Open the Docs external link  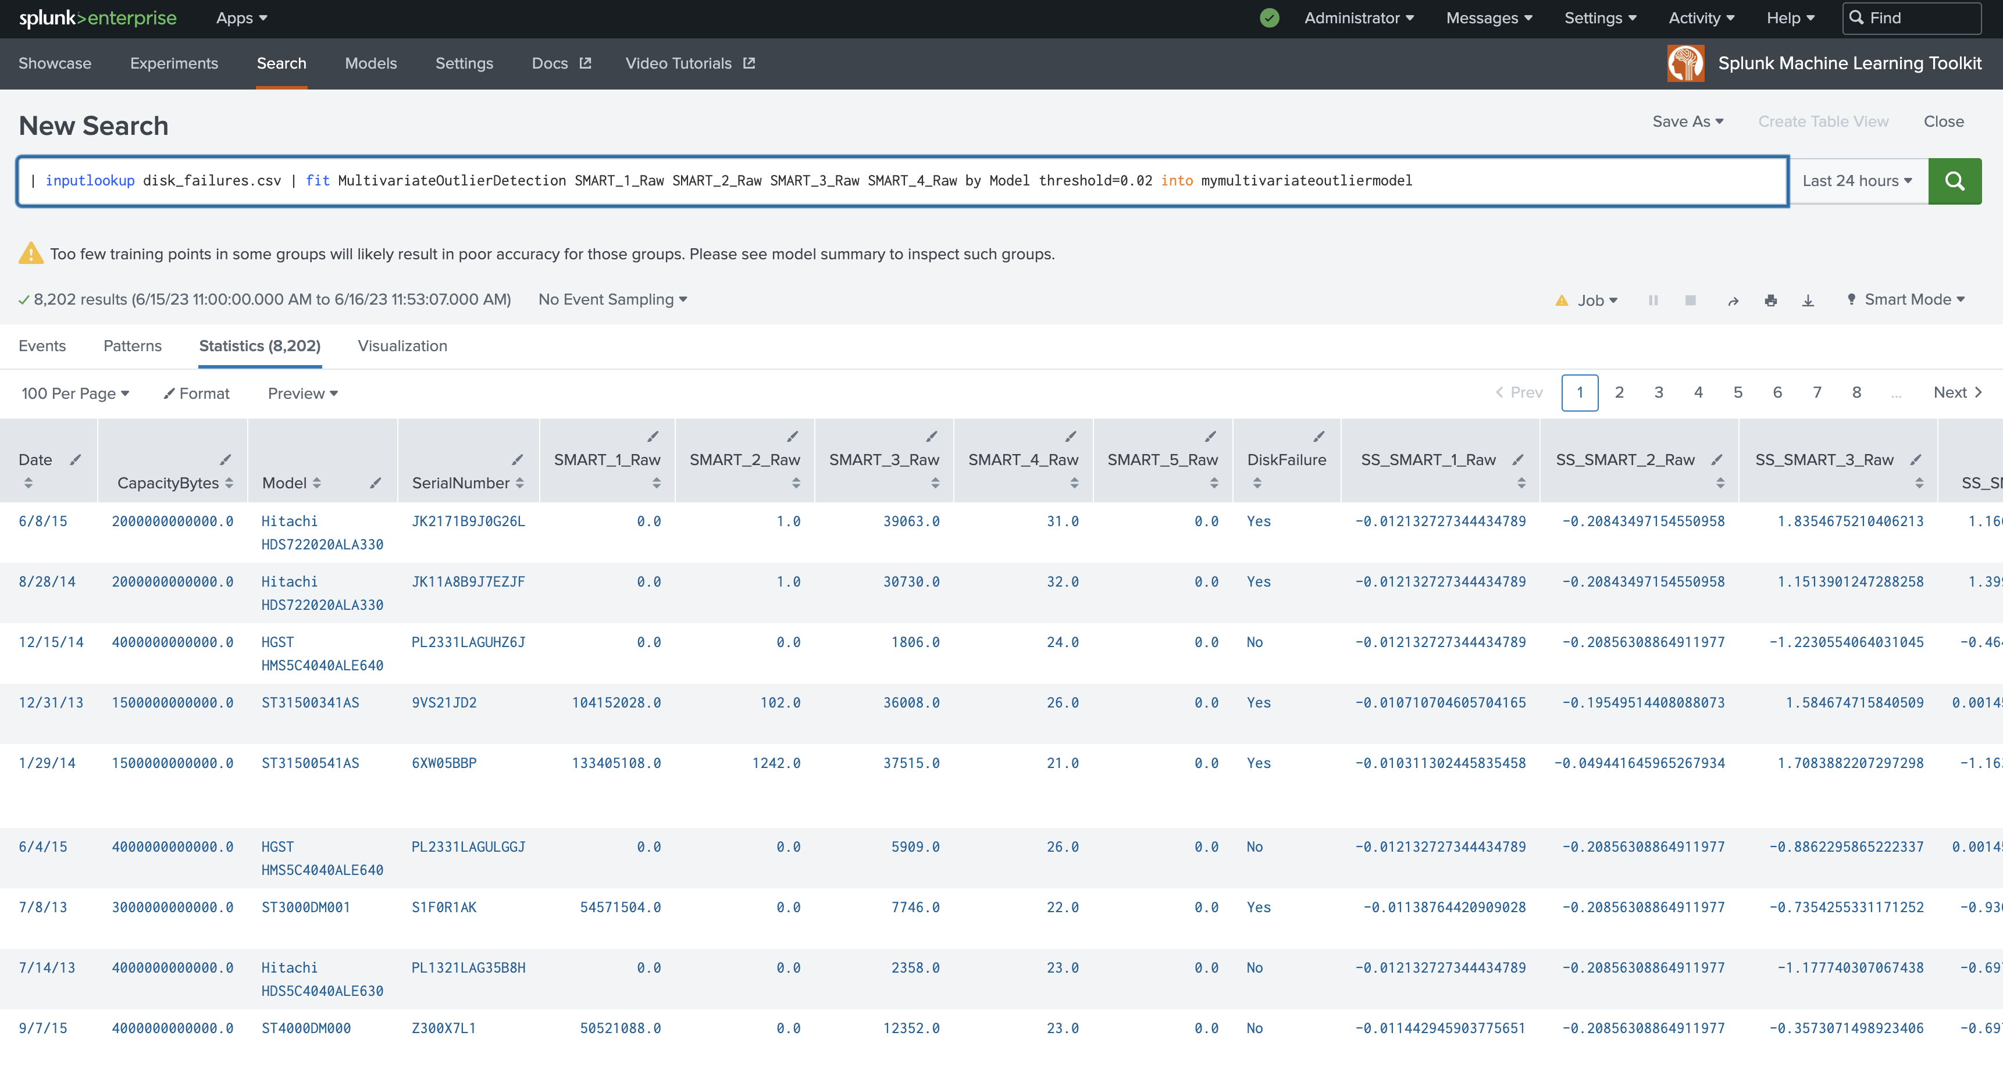click(561, 63)
